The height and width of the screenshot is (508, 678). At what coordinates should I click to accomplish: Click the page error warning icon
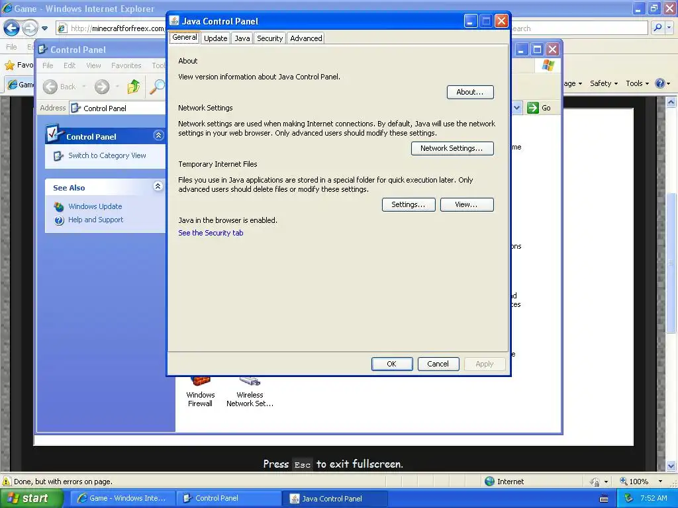point(7,482)
